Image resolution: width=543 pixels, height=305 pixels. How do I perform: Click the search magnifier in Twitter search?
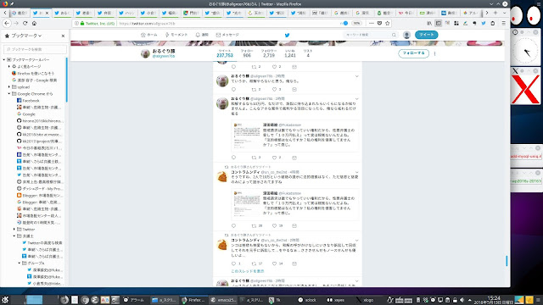pyautogui.click(x=394, y=35)
